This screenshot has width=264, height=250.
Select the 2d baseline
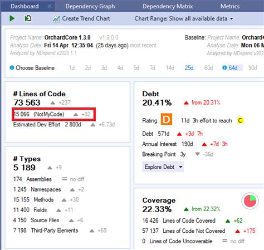click(88, 68)
